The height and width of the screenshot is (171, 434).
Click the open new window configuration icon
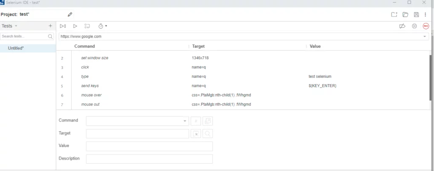[208, 121]
